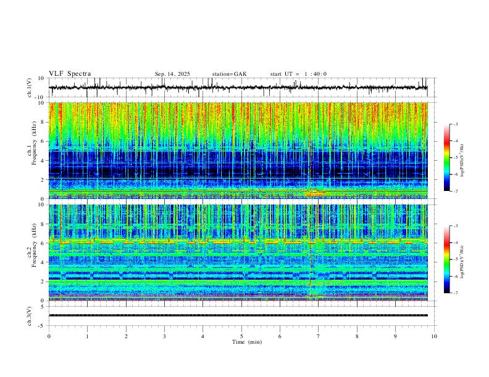489x377 pixels.
Task: Click the "station=GAK" header label
Action: (x=229, y=74)
